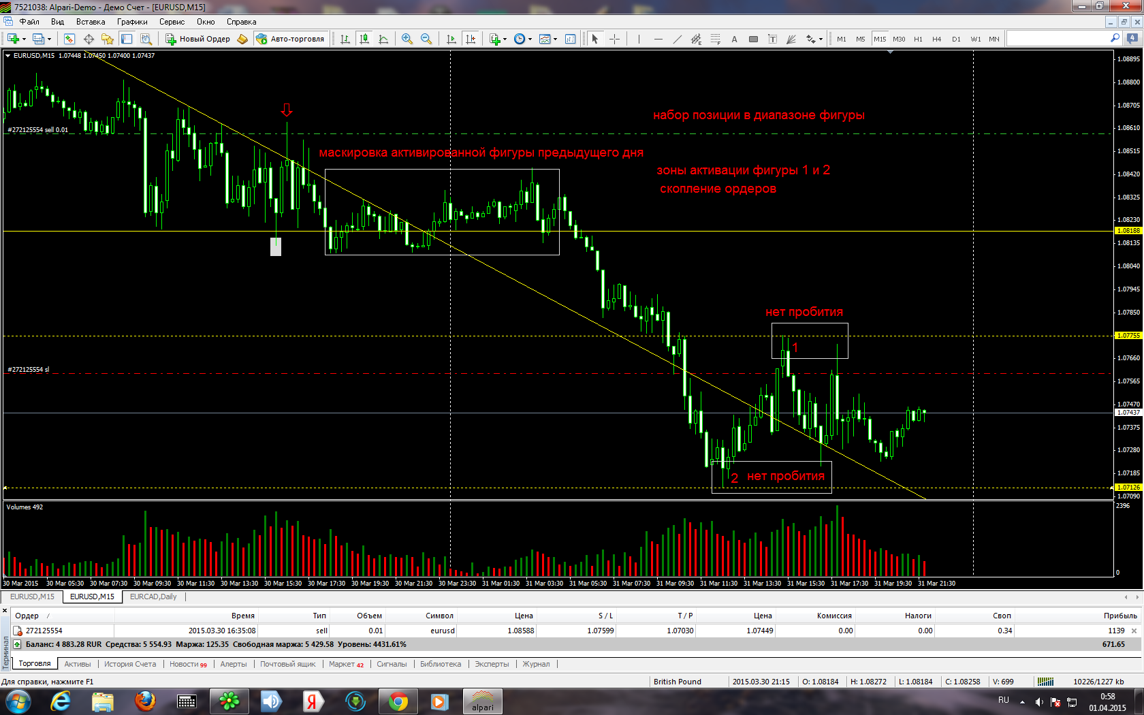Select the W1 timeframe

[976, 39]
